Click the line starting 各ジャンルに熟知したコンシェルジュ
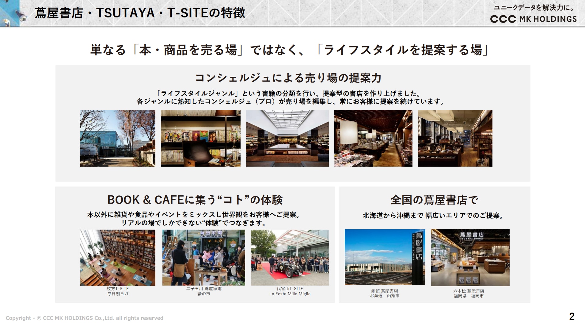Image resolution: width=585 pixels, height=325 pixels. pos(291,102)
